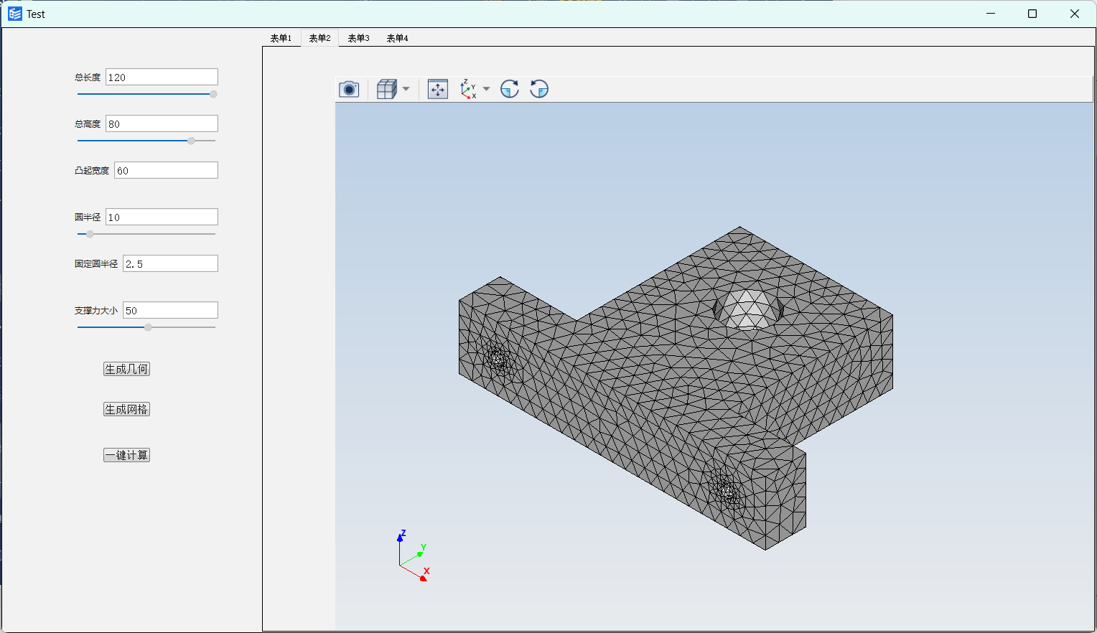Click the 固定圆半径 input field with 2.5
The height and width of the screenshot is (633, 1097).
(x=170, y=263)
